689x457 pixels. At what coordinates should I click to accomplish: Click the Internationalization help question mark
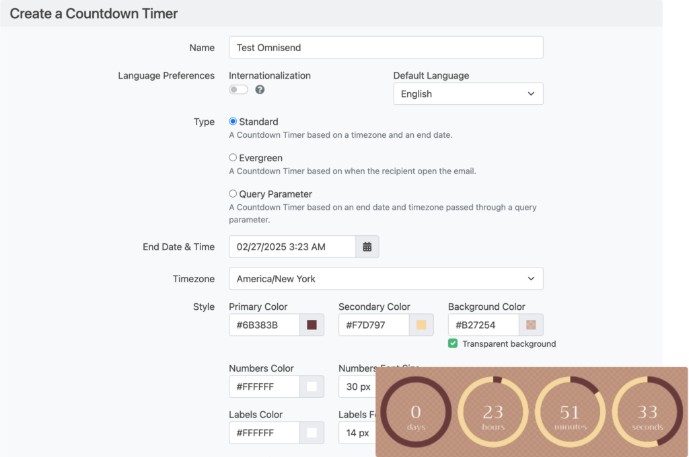tap(260, 89)
